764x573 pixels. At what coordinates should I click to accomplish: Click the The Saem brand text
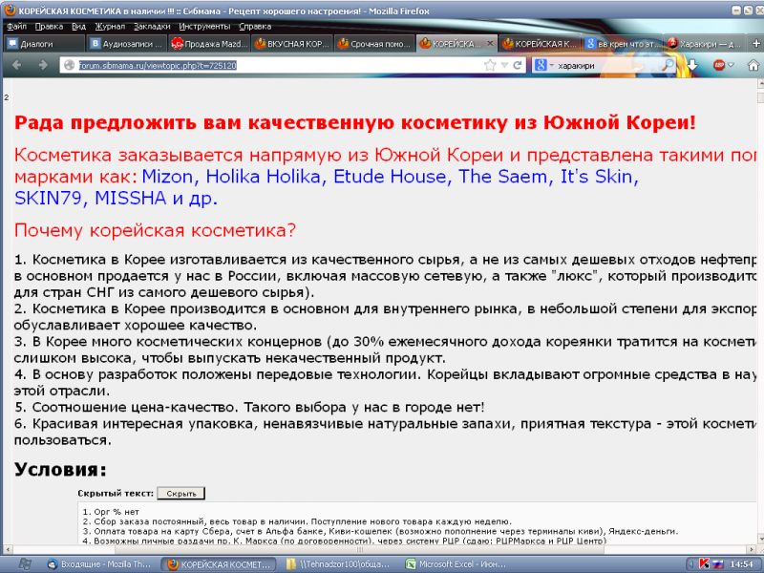pyautogui.click(x=503, y=177)
